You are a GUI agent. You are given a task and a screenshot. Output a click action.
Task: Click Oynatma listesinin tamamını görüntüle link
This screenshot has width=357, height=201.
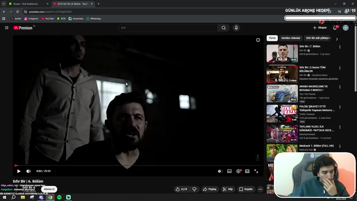319,79
